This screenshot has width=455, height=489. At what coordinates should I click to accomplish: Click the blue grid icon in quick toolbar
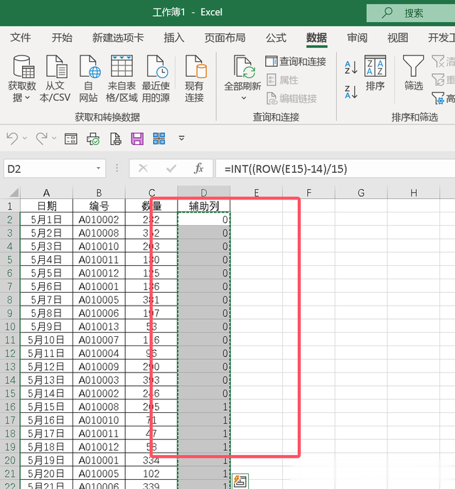tap(159, 139)
